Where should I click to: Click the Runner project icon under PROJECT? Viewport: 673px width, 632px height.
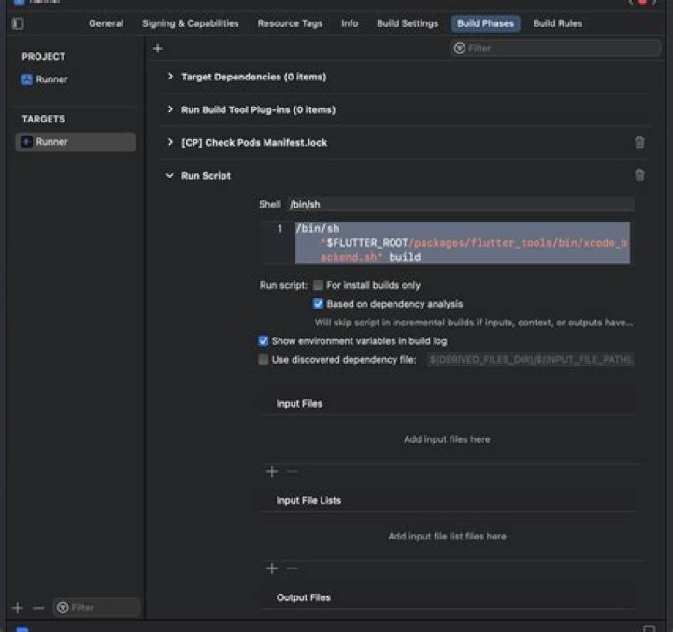pyautogui.click(x=27, y=79)
